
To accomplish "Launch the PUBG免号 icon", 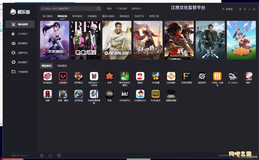I will (156, 94).
